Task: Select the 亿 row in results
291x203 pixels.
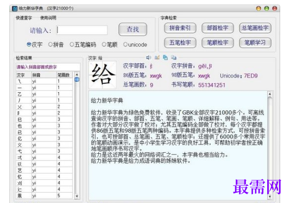Action: tap(44, 138)
